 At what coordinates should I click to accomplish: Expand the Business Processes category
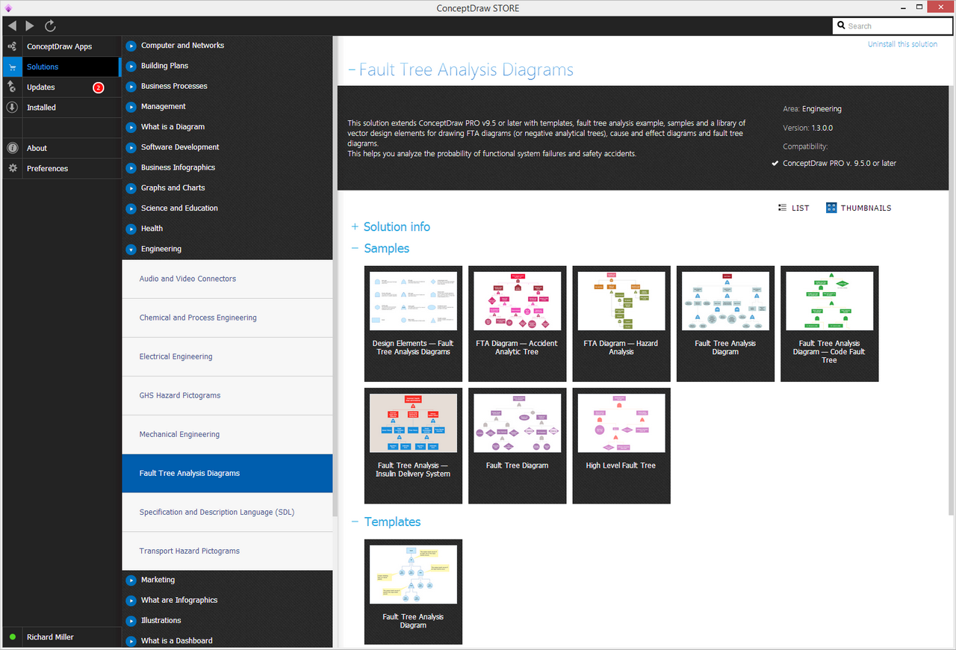tap(131, 87)
